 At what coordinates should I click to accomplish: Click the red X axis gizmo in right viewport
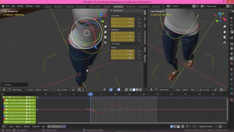pyautogui.click(x=225, y=19)
